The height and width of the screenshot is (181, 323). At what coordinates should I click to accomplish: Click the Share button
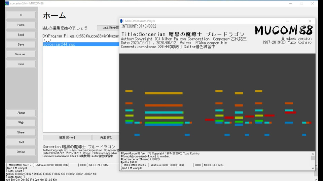click(x=21, y=132)
